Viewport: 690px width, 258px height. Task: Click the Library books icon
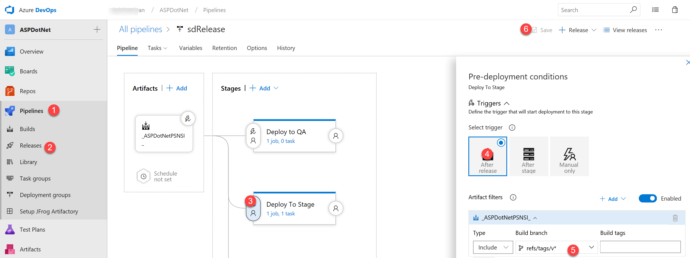(x=10, y=162)
